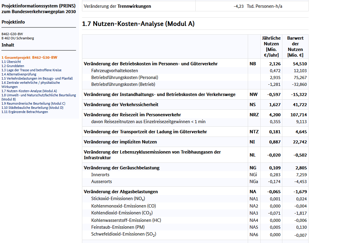Viewport: 339px width, 243px height.
Task: Open the 1.1 Übersicht sidebar link
Action: click(x=11, y=62)
